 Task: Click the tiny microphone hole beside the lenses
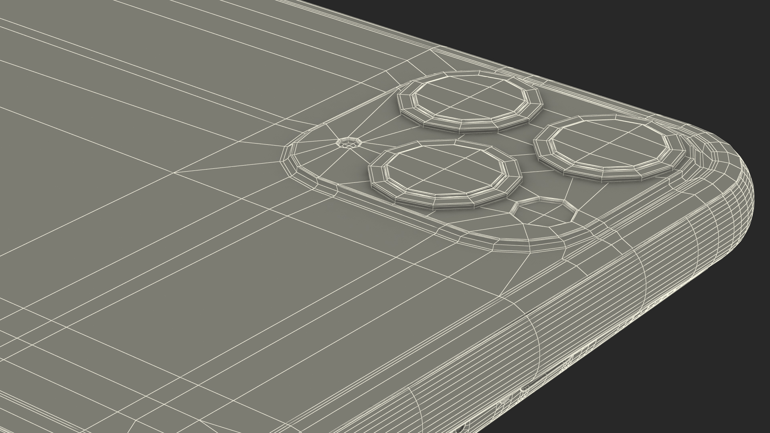pos(348,143)
